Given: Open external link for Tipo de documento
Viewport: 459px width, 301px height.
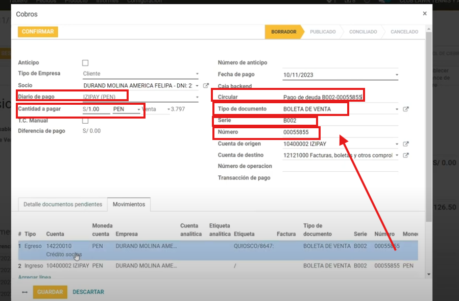Looking at the screenshot, I should [406, 109].
